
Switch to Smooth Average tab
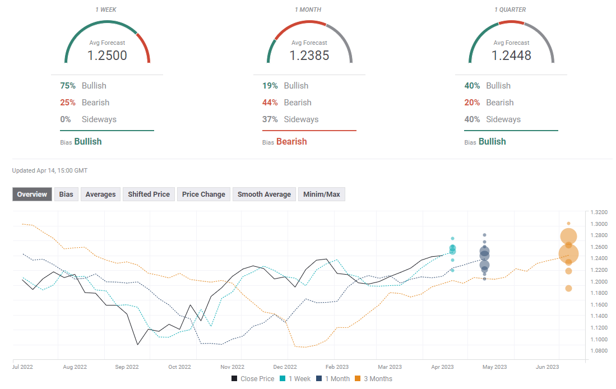264,194
